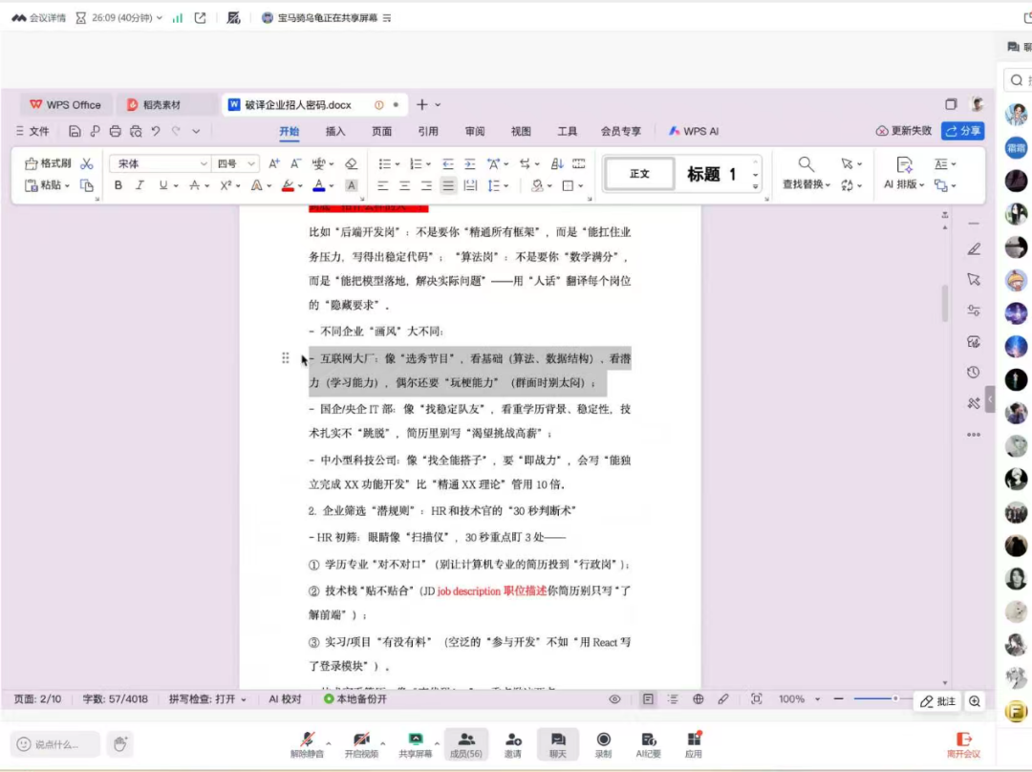This screenshot has height=772, width=1032.
Task: Click the 离开会议 leave meeting button
Action: click(x=963, y=743)
